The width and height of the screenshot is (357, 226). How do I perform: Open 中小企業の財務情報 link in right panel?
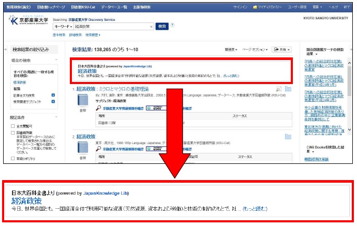[x=325, y=113]
